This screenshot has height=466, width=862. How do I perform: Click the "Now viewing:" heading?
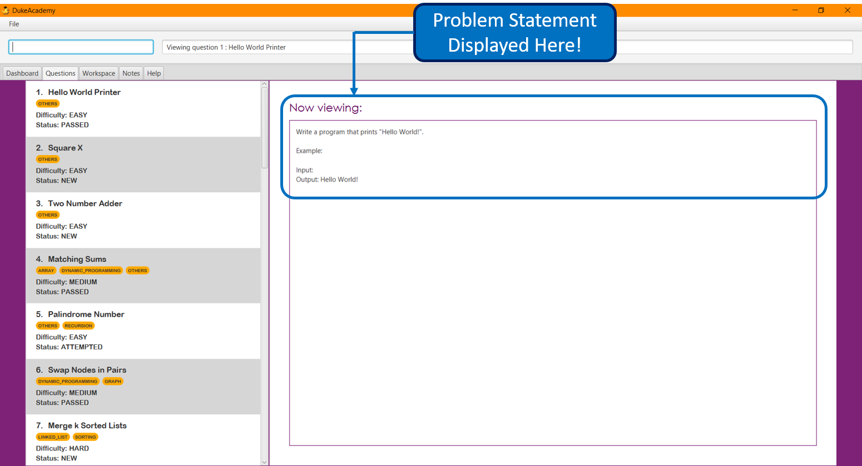point(325,108)
